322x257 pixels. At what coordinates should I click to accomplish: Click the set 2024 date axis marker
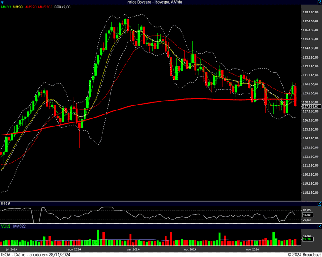133,249
